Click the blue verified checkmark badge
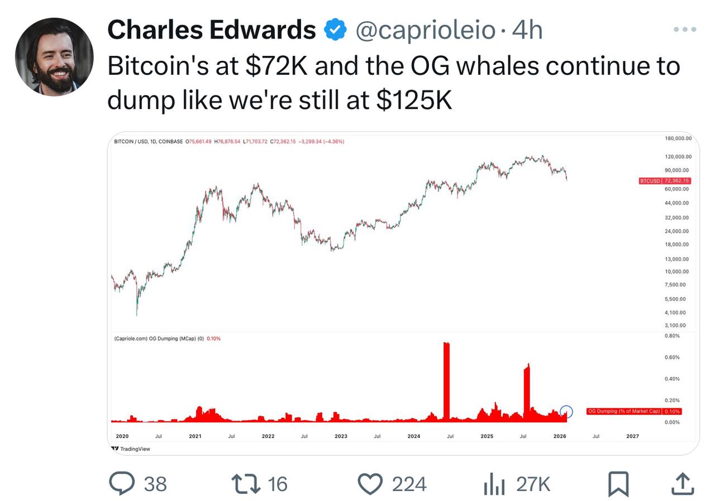Viewport: 715px width, 501px height. [x=336, y=30]
